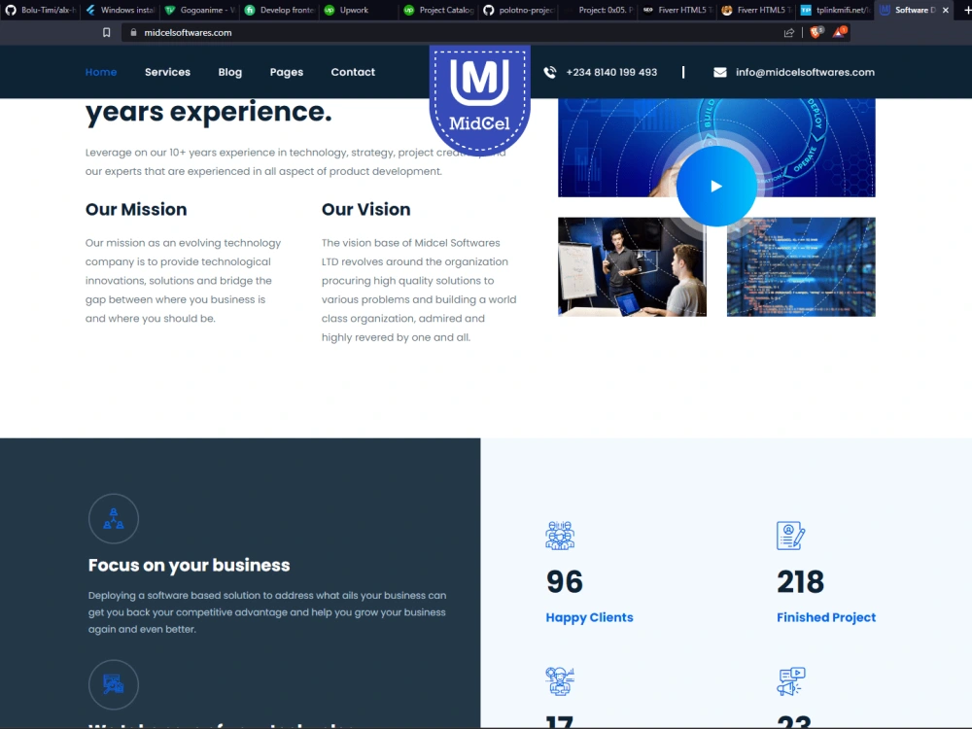Image resolution: width=972 pixels, height=729 pixels.
Task: Open the code screens photo
Action: click(x=801, y=266)
